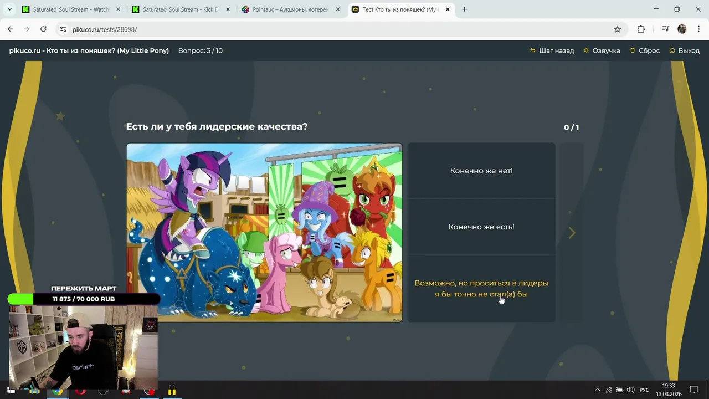Open the Windows notification center
709x399 pixels.
coord(693,390)
